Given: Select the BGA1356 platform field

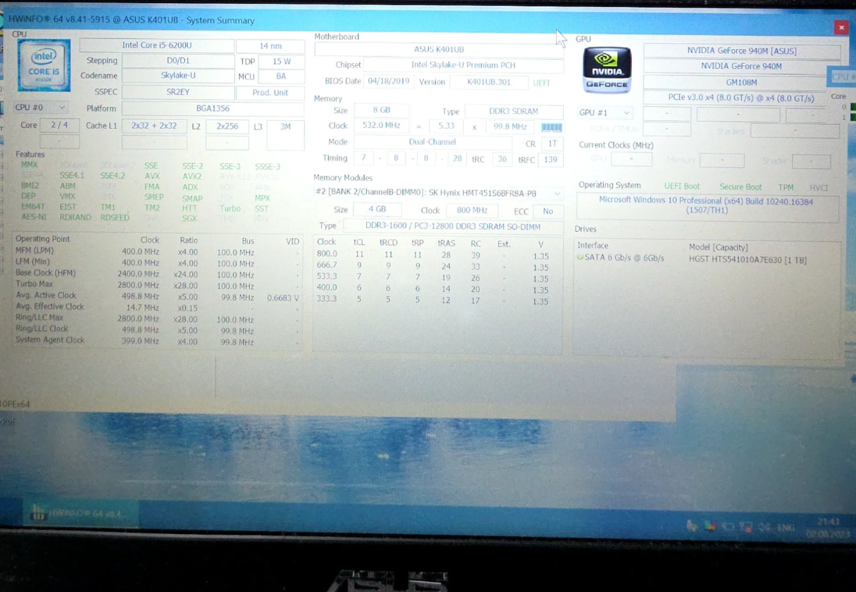Looking at the screenshot, I should click(212, 108).
